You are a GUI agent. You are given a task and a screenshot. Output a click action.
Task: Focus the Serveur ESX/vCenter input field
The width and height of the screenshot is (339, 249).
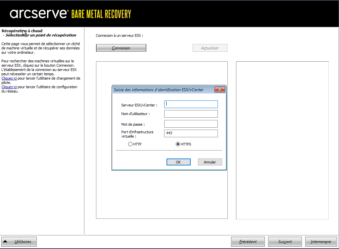tap(191, 104)
